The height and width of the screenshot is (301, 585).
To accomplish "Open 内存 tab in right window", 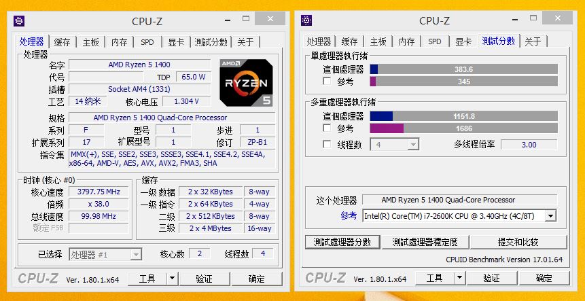I will pos(407,41).
